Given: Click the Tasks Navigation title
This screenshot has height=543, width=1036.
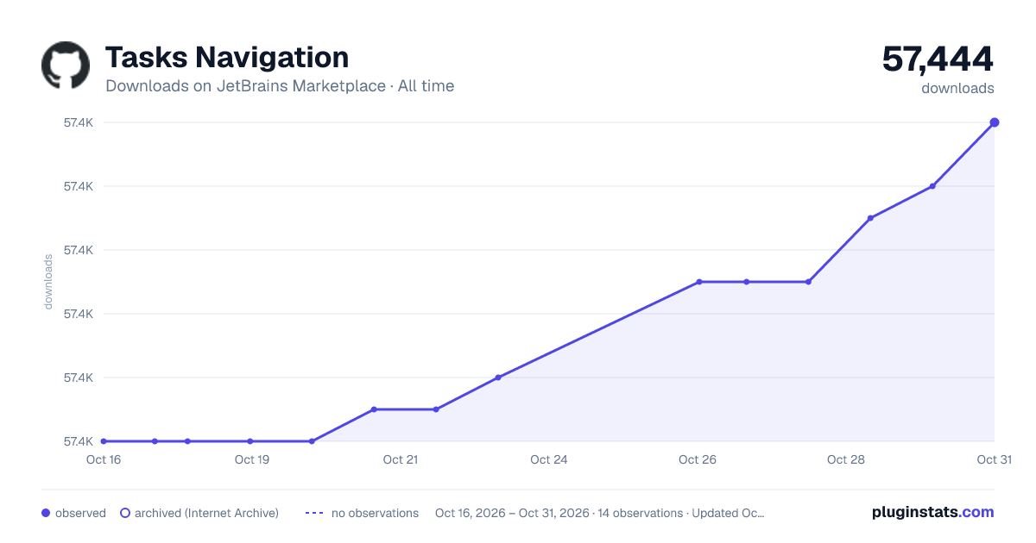Looking at the screenshot, I should click(x=227, y=58).
